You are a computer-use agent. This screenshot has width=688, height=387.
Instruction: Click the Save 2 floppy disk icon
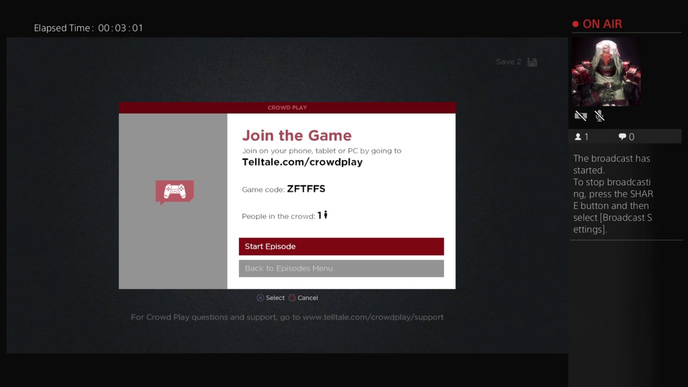coord(532,62)
